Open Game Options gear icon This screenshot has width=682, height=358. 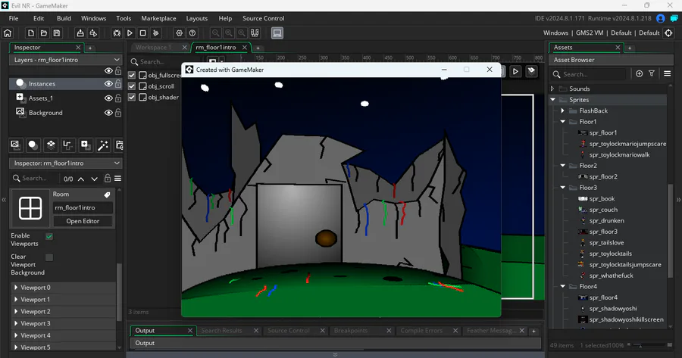coord(180,33)
